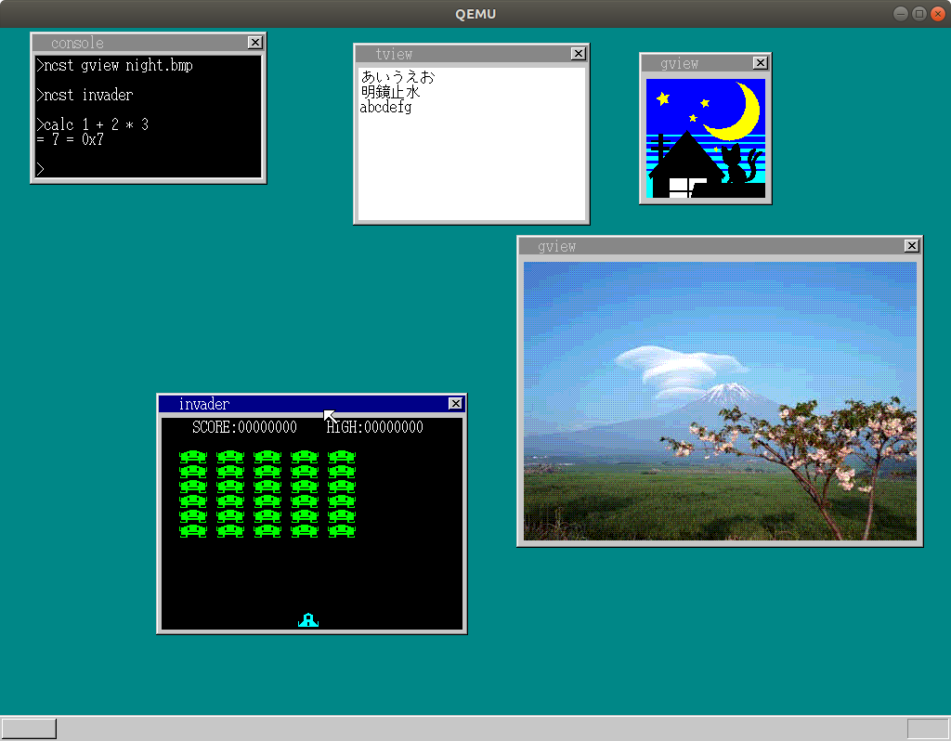Close the QEMU host window
The width and height of the screenshot is (951, 741).
tap(938, 14)
